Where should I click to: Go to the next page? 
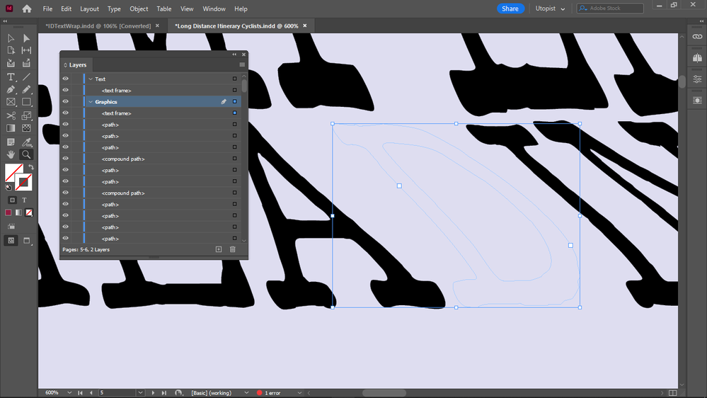pos(153,393)
